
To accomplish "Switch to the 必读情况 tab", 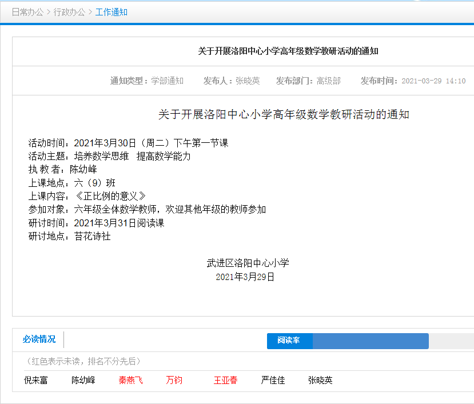I will pos(39,339).
